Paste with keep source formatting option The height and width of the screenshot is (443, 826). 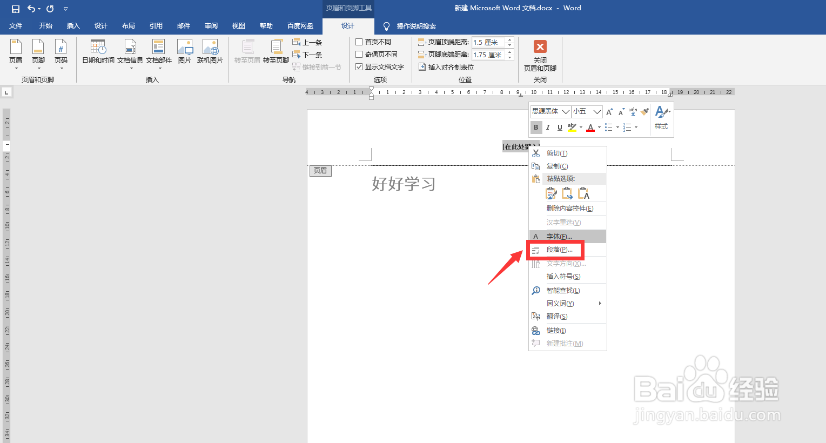pos(551,193)
